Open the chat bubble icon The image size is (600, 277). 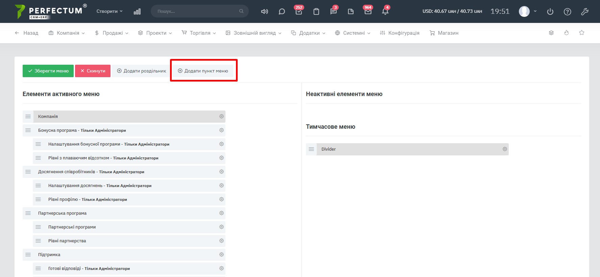(282, 11)
